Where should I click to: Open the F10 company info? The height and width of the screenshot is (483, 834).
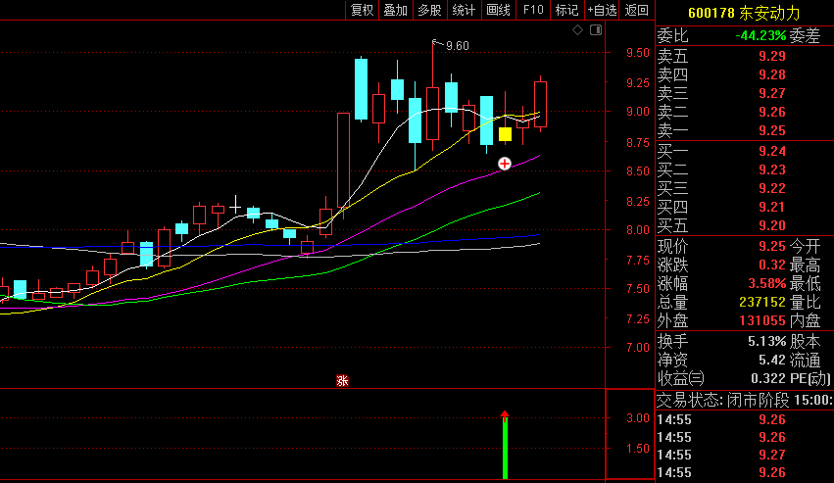coord(533,10)
